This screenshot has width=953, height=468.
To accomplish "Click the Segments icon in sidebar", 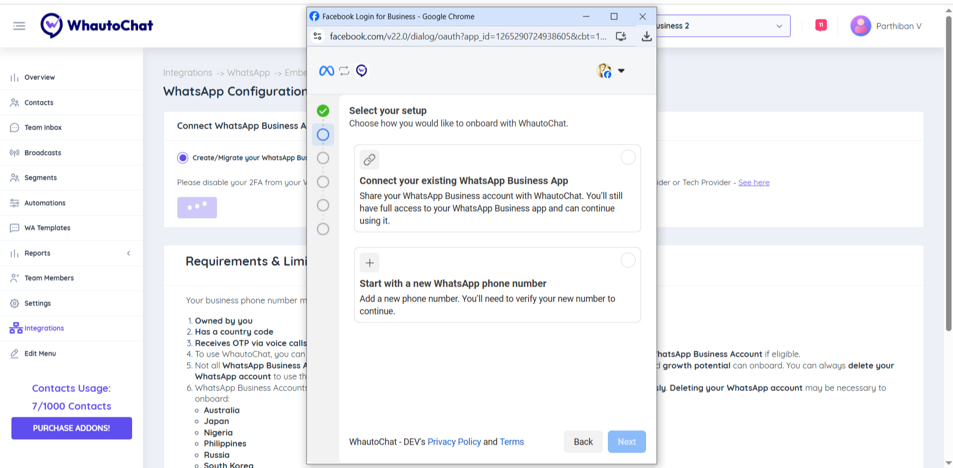I will [14, 178].
